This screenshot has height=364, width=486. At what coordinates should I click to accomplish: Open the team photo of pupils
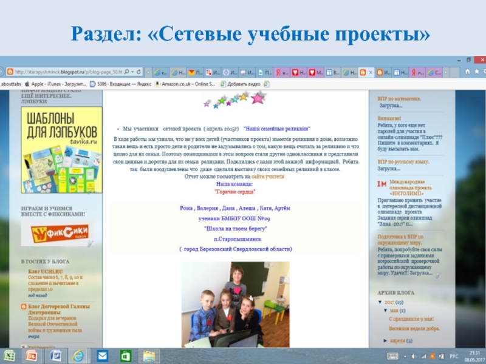tap(235, 305)
